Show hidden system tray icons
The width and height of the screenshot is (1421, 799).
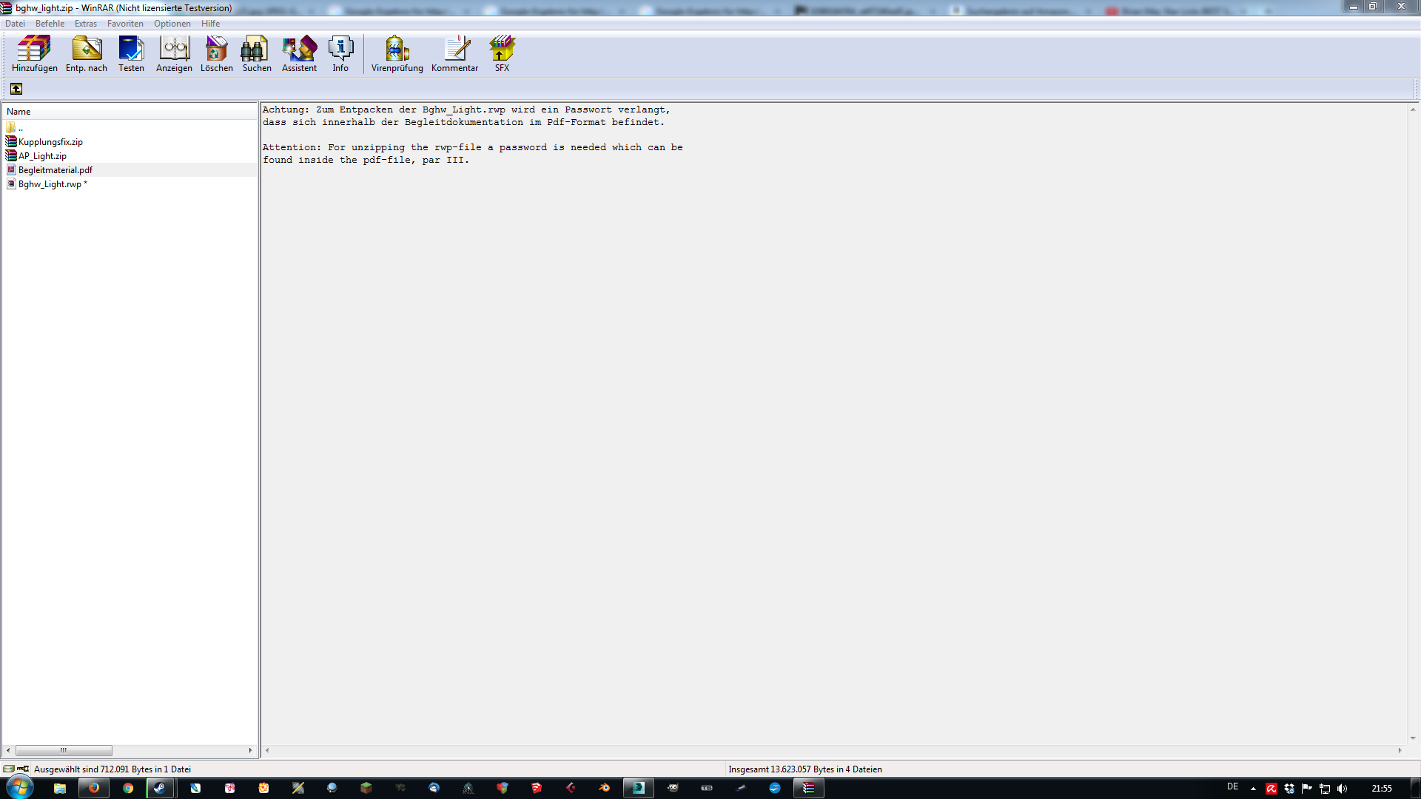(1253, 789)
